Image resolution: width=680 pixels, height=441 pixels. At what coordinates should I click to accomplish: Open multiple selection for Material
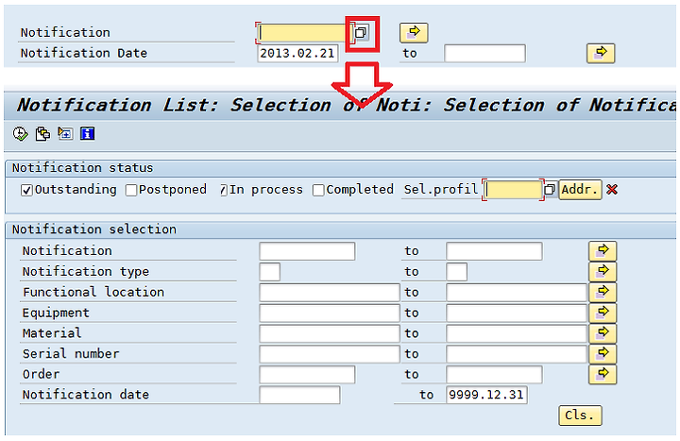[x=603, y=333]
